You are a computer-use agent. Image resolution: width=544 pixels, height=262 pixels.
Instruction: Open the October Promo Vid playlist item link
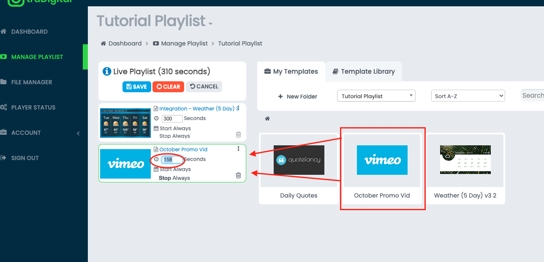click(183, 150)
